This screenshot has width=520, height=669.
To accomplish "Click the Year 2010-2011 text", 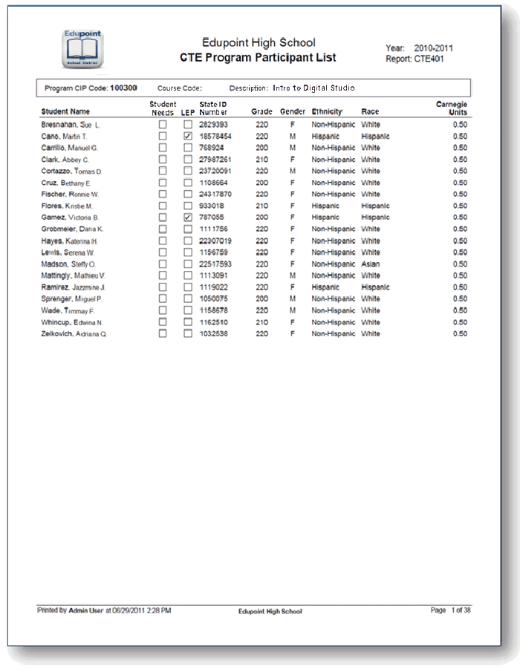I will point(419,48).
